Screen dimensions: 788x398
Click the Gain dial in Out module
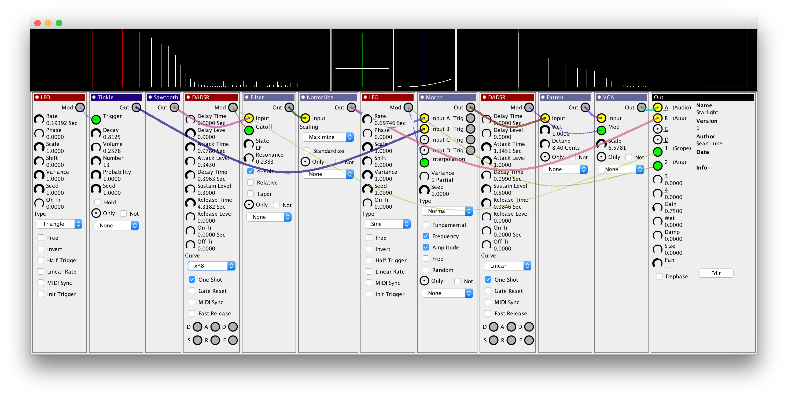coord(658,208)
